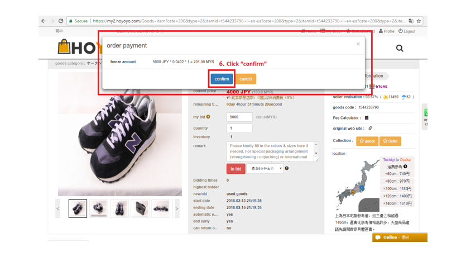The width and height of the screenshot is (466, 256).
Task: Select the second shoe thumbnail
Action: tap(99, 208)
